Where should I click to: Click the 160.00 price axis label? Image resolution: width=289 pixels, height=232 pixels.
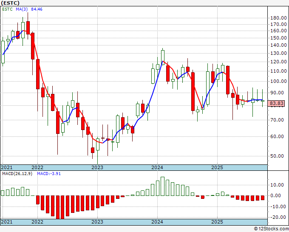coord(278,31)
